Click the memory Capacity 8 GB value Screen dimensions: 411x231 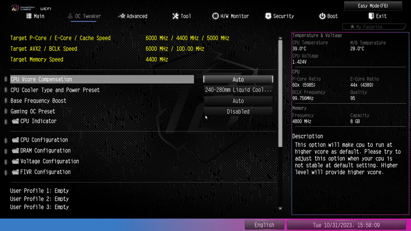pyautogui.click(x=355, y=122)
